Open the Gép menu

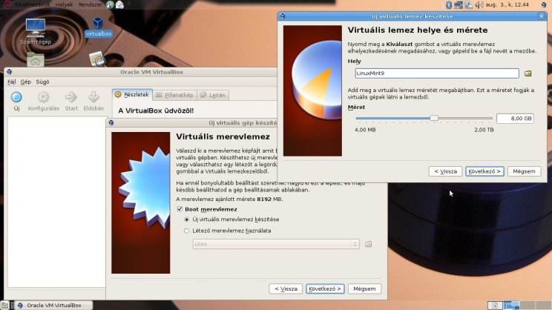[x=26, y=82]
